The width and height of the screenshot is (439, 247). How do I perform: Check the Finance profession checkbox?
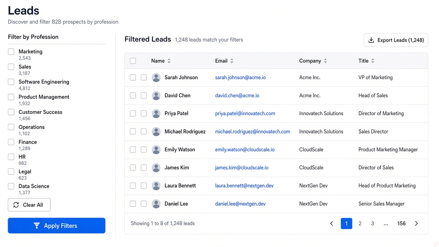[x=11, y=142]
